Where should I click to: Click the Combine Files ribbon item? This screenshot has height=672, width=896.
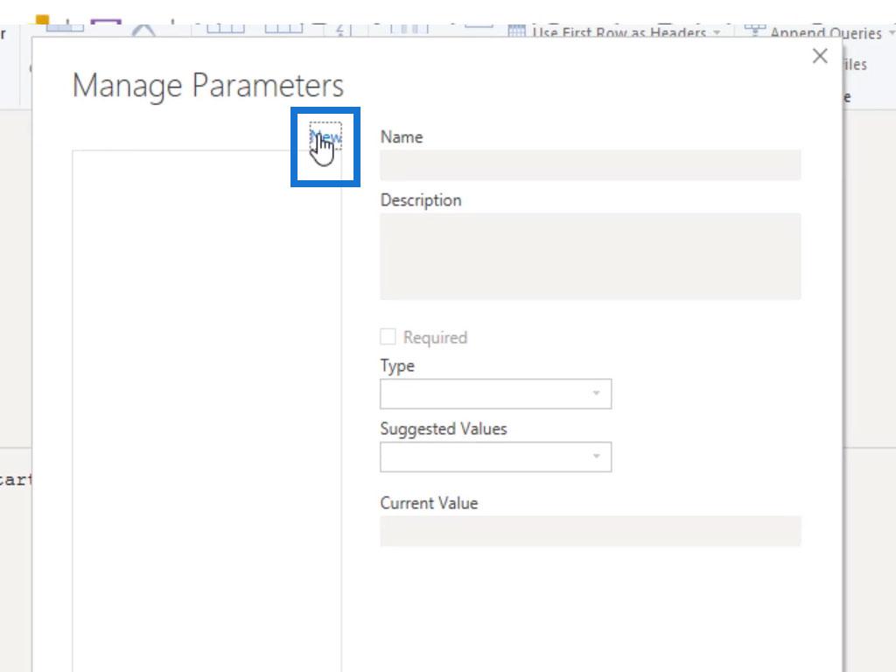[854, 64]
